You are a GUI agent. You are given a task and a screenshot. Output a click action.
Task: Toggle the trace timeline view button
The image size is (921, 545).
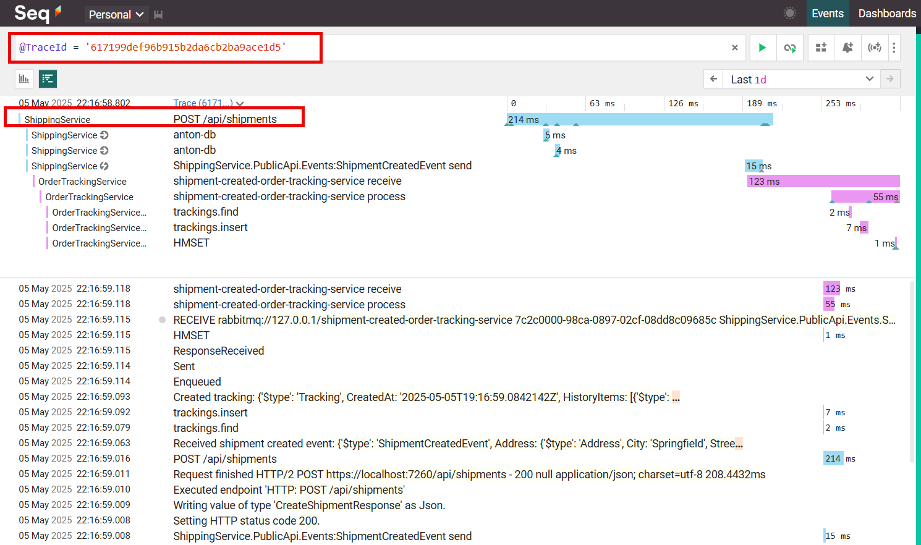pyautogui.click(x=48, y=78)
